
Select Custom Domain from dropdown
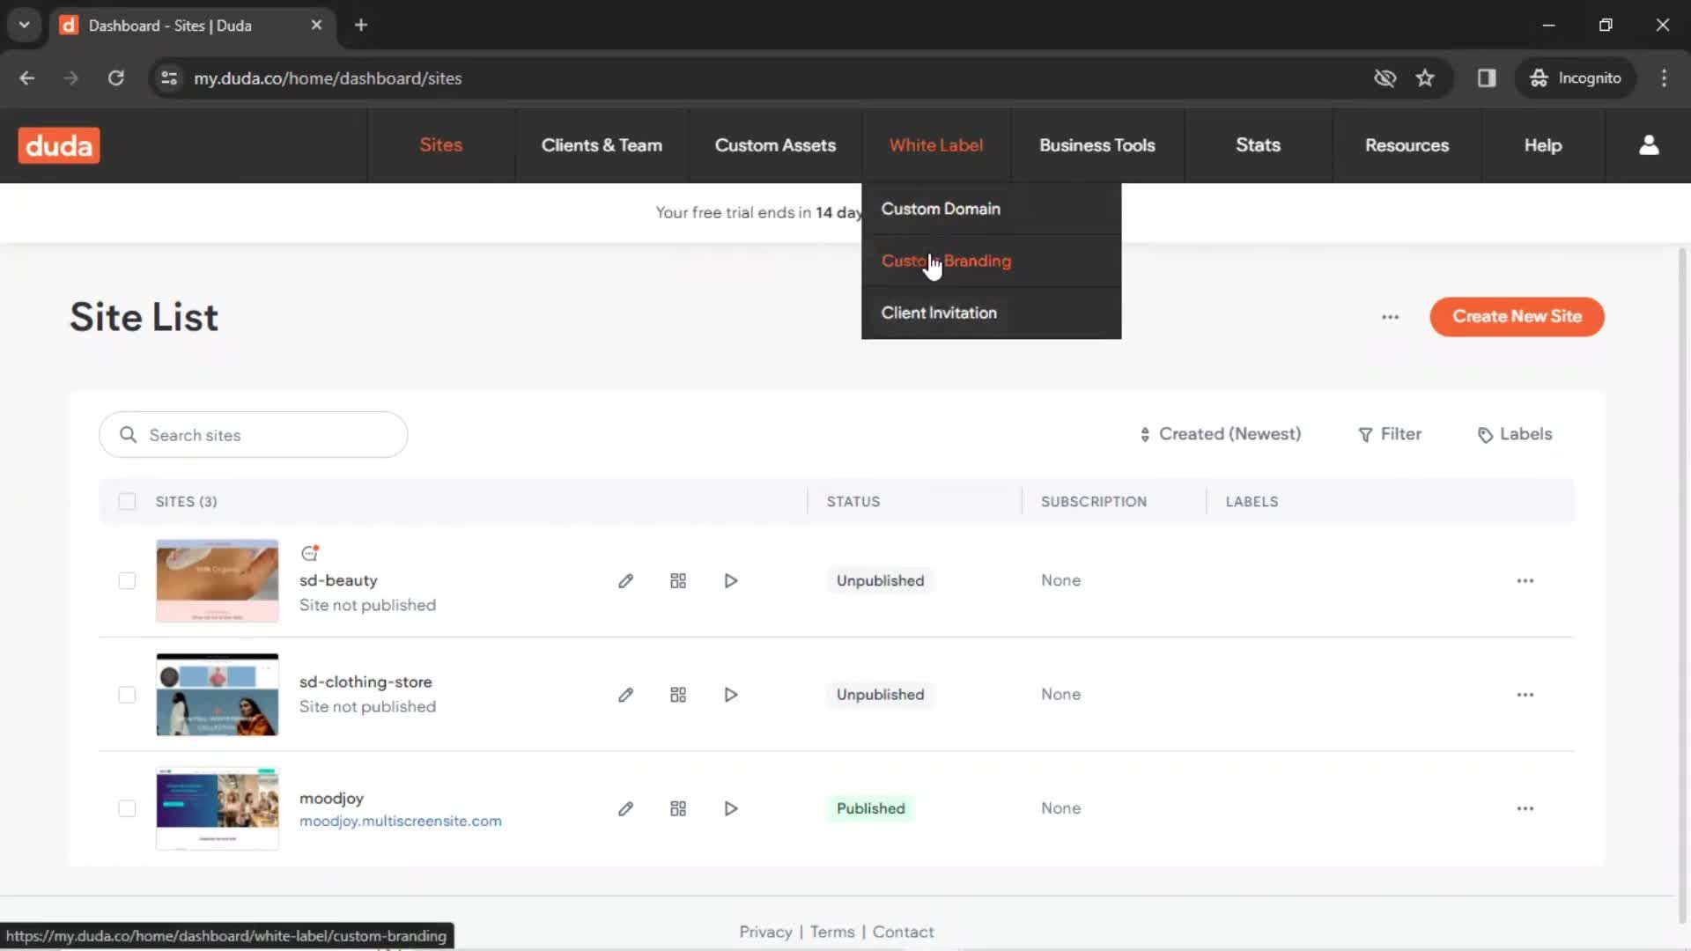(991, 209)
